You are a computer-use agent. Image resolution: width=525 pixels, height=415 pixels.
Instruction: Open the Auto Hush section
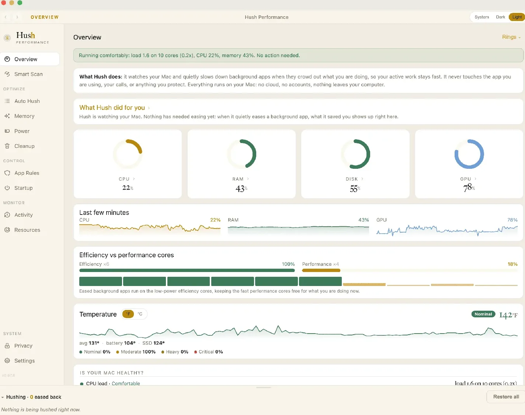[x=30, y=101]
